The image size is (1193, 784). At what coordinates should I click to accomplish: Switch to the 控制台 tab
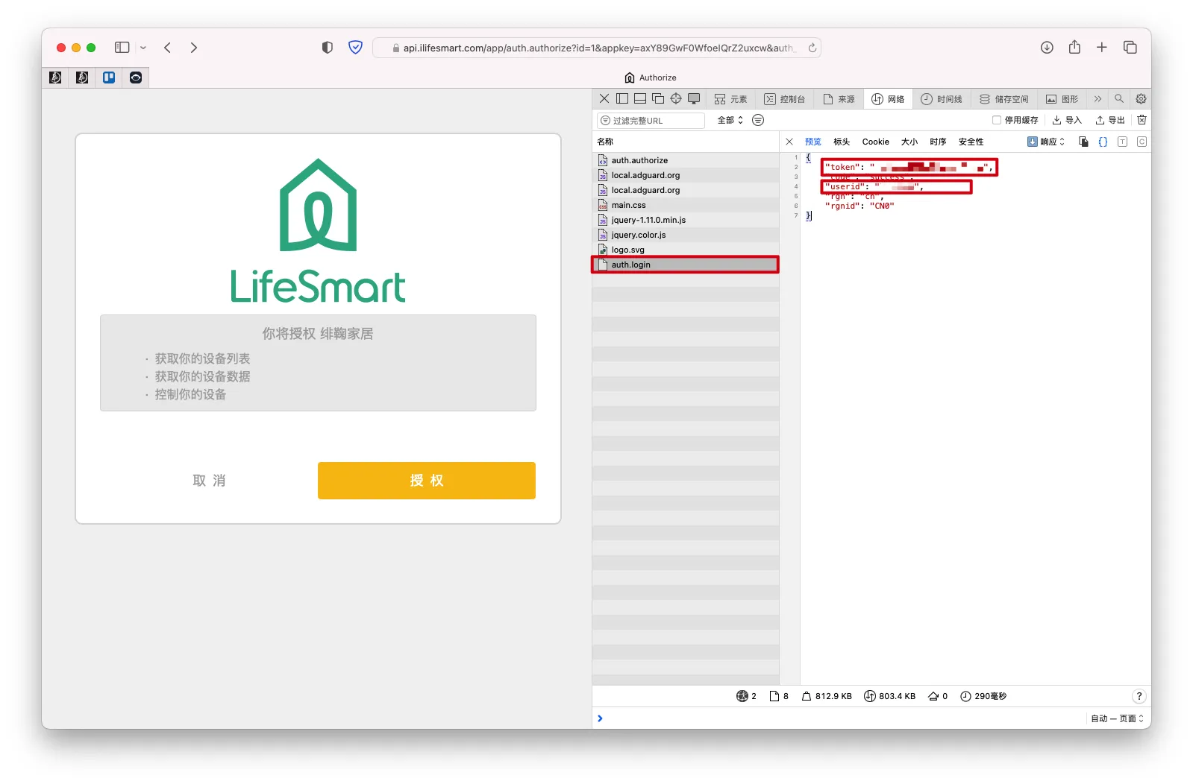785,98
